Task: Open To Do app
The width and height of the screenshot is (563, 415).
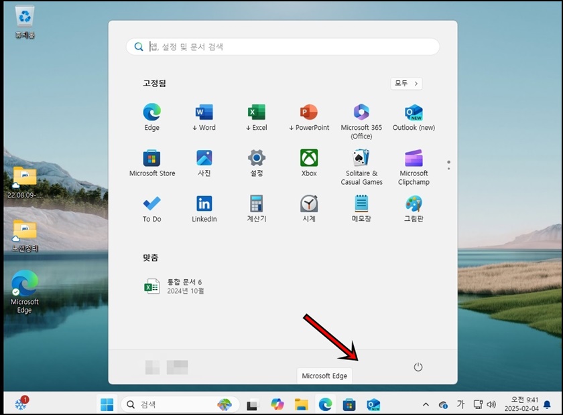Action: pos(152,209)
